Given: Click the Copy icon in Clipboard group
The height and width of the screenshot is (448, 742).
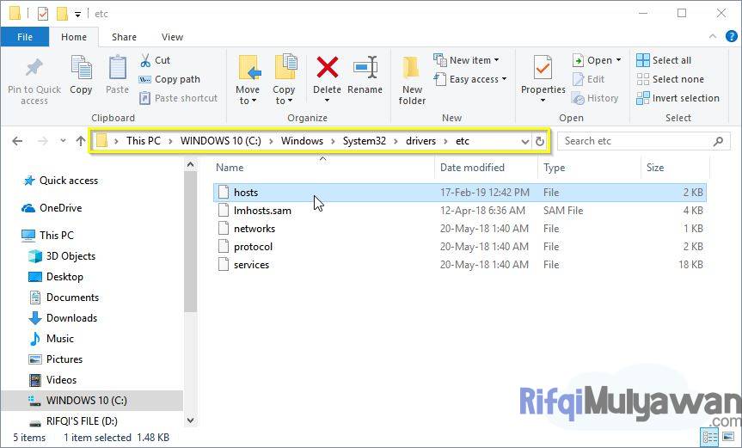Looking at the screenshot, I should [x=81, y=67].
